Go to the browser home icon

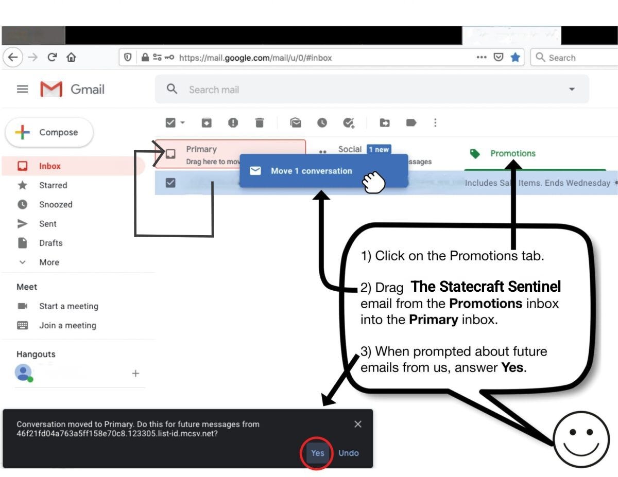tap(71, 58)
